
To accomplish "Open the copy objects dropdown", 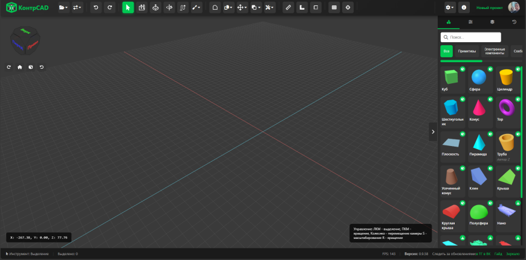I will [x=256, y=7].
